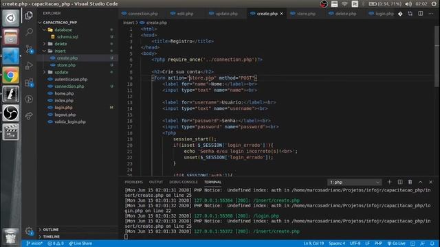Open the Search view in the activity bar
This screenshot has width=440, height=247.
coord(29,32)
